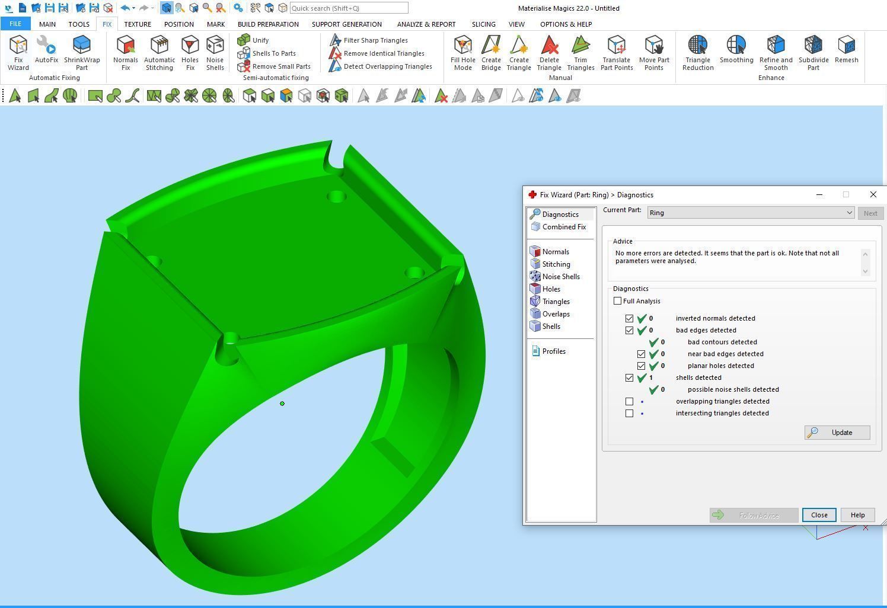
Task: Click Remove Identical Triangles
Action: click(377, 53)
